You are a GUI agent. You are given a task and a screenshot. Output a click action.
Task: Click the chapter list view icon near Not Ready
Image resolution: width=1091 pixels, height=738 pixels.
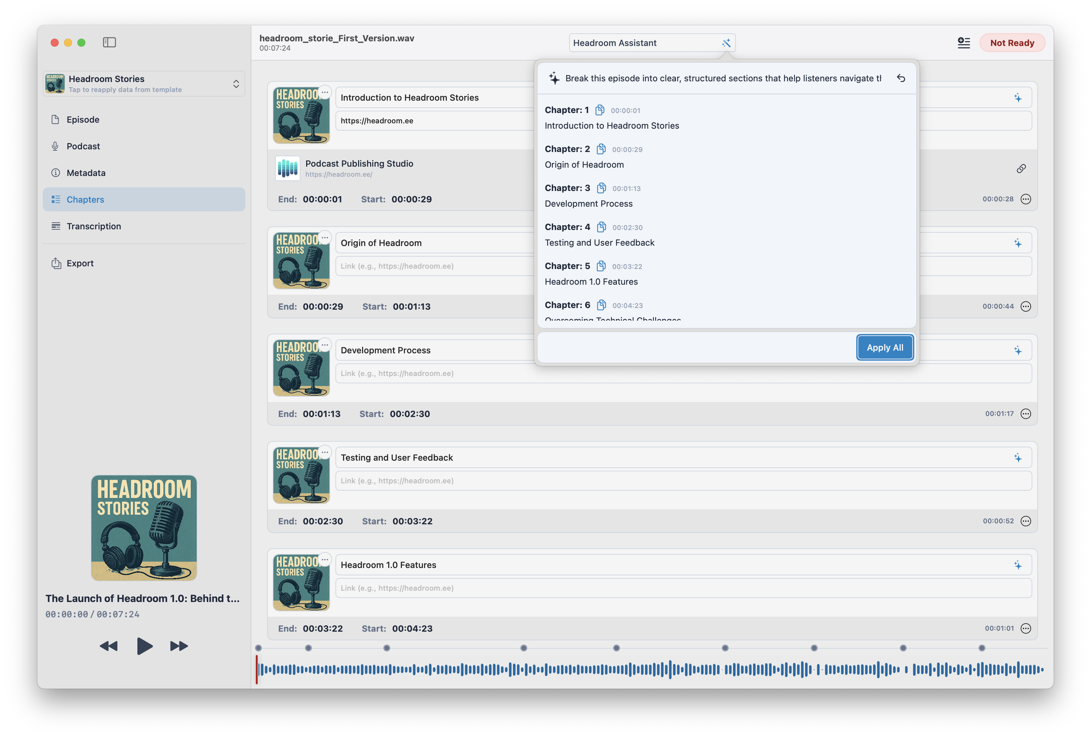[964, 43]
